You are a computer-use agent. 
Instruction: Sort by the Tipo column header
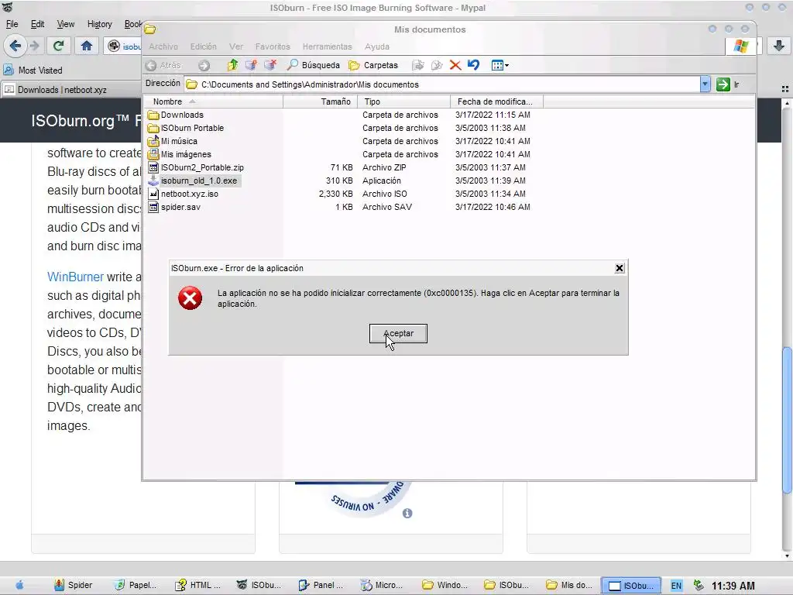(403, 101)
